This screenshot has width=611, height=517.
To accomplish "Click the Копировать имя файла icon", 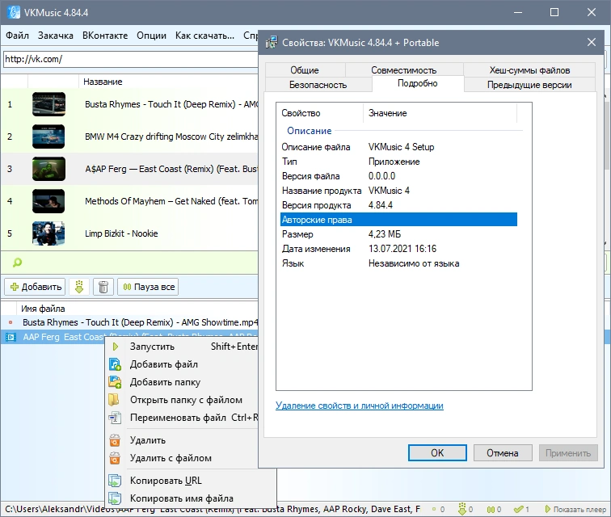I will [115, 498].
